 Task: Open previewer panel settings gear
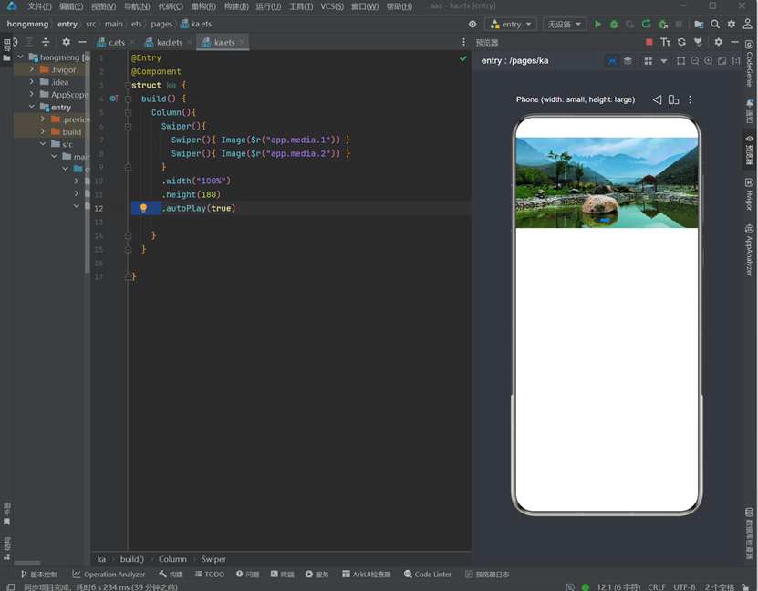[x=719, y=42]
